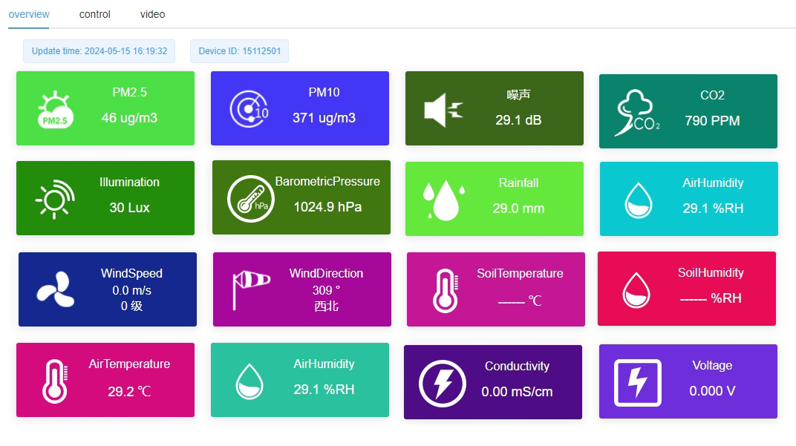
Task: Select the AirTemperature 29.2 tile
Action: point(105,379)
